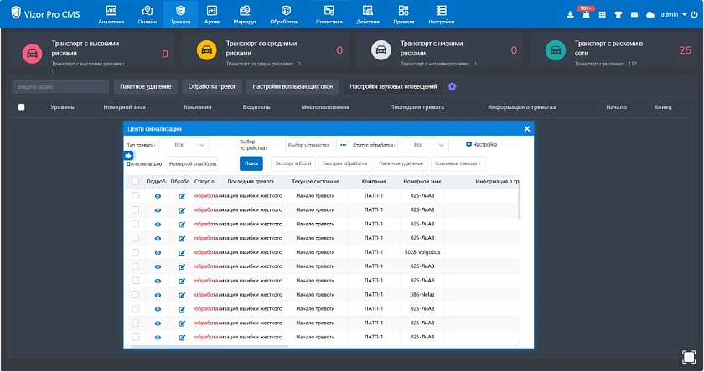Expand the Тип тревоги dropdown
Image resolution: width=704 pixels, height=372 pixels.
coord(184,145)
